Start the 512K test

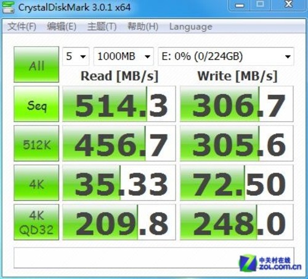tap(36, 144)
